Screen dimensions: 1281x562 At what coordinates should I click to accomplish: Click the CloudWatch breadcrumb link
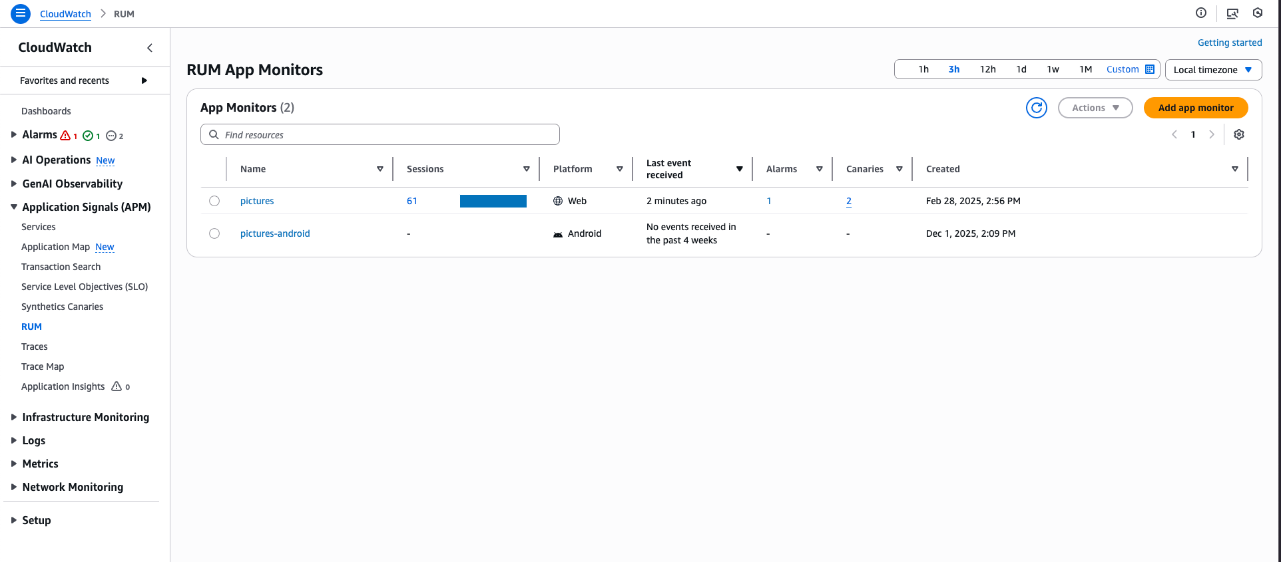(x=65, y=14)
